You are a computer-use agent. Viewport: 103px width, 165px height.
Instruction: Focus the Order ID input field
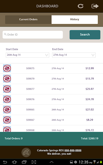tap(33, 35)
